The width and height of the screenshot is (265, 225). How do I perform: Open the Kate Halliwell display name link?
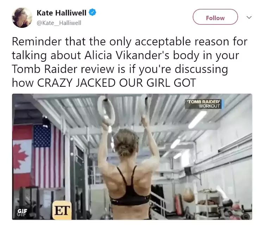point(62,13)
